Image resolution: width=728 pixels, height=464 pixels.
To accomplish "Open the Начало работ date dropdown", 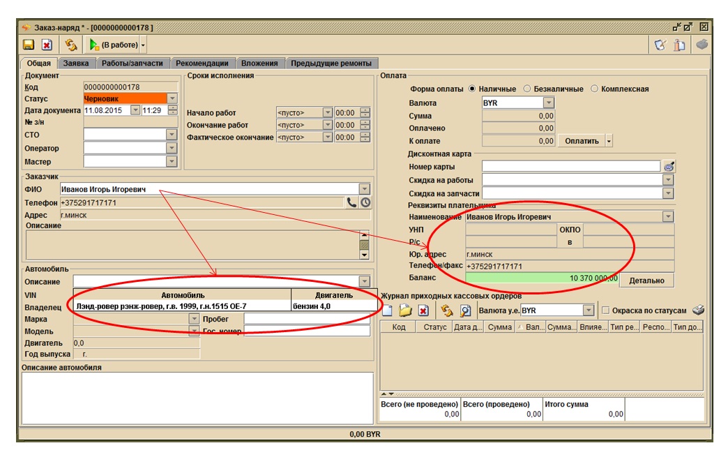I will tap(327, 112).
